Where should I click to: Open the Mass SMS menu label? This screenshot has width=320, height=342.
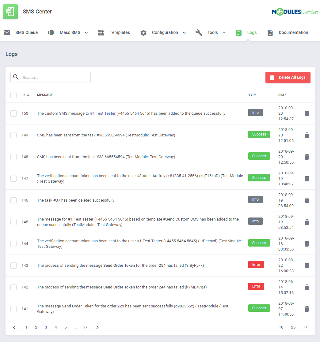click(70, 32)
